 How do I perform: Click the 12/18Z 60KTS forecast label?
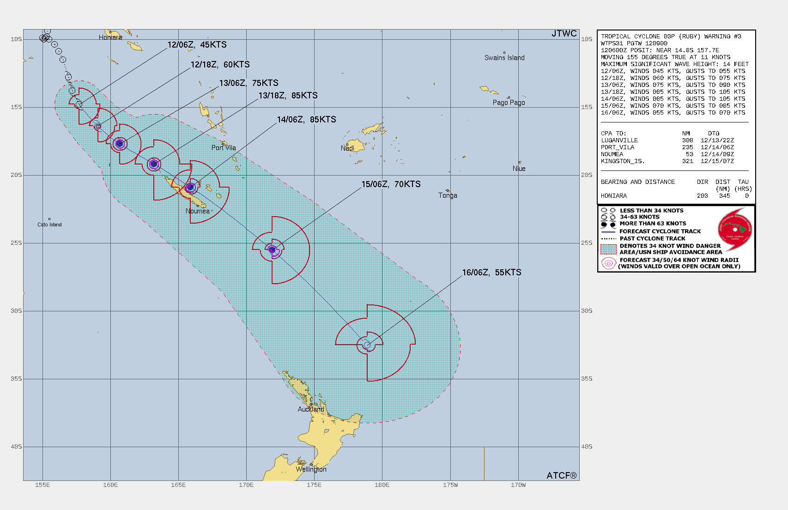pyautogui.click(x=220, y=65)
